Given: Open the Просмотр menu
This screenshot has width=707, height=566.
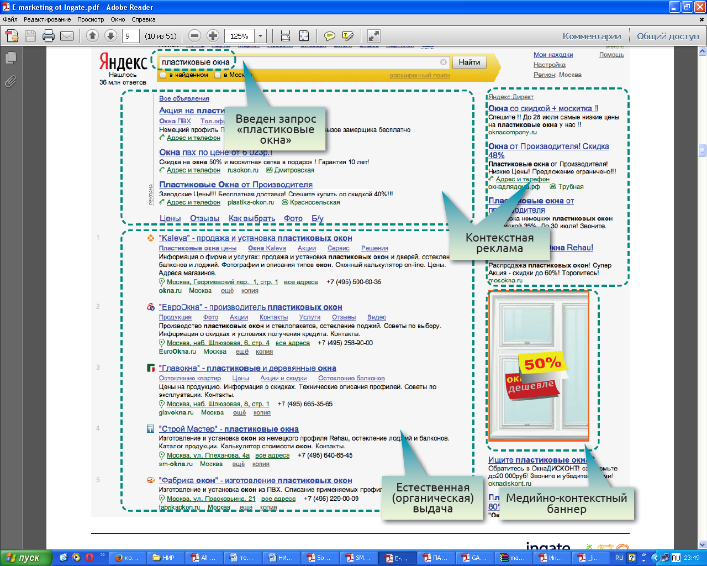Looking at the screenshot, I should point(91,19).
